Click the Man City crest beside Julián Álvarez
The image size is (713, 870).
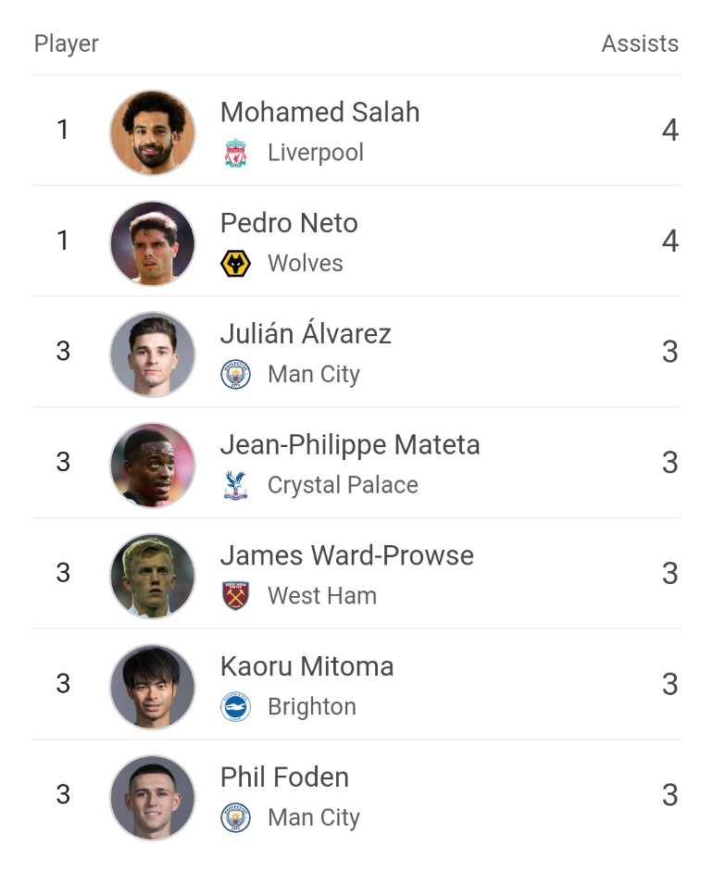235,375
